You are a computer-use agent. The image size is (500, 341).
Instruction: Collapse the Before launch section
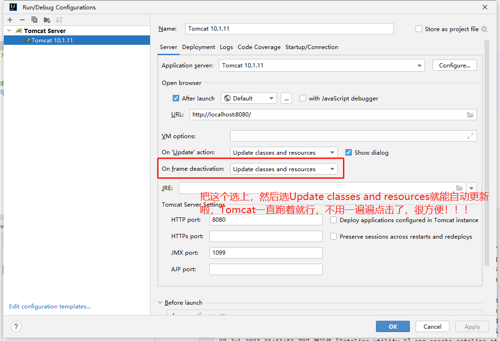[x=160, y=302]
